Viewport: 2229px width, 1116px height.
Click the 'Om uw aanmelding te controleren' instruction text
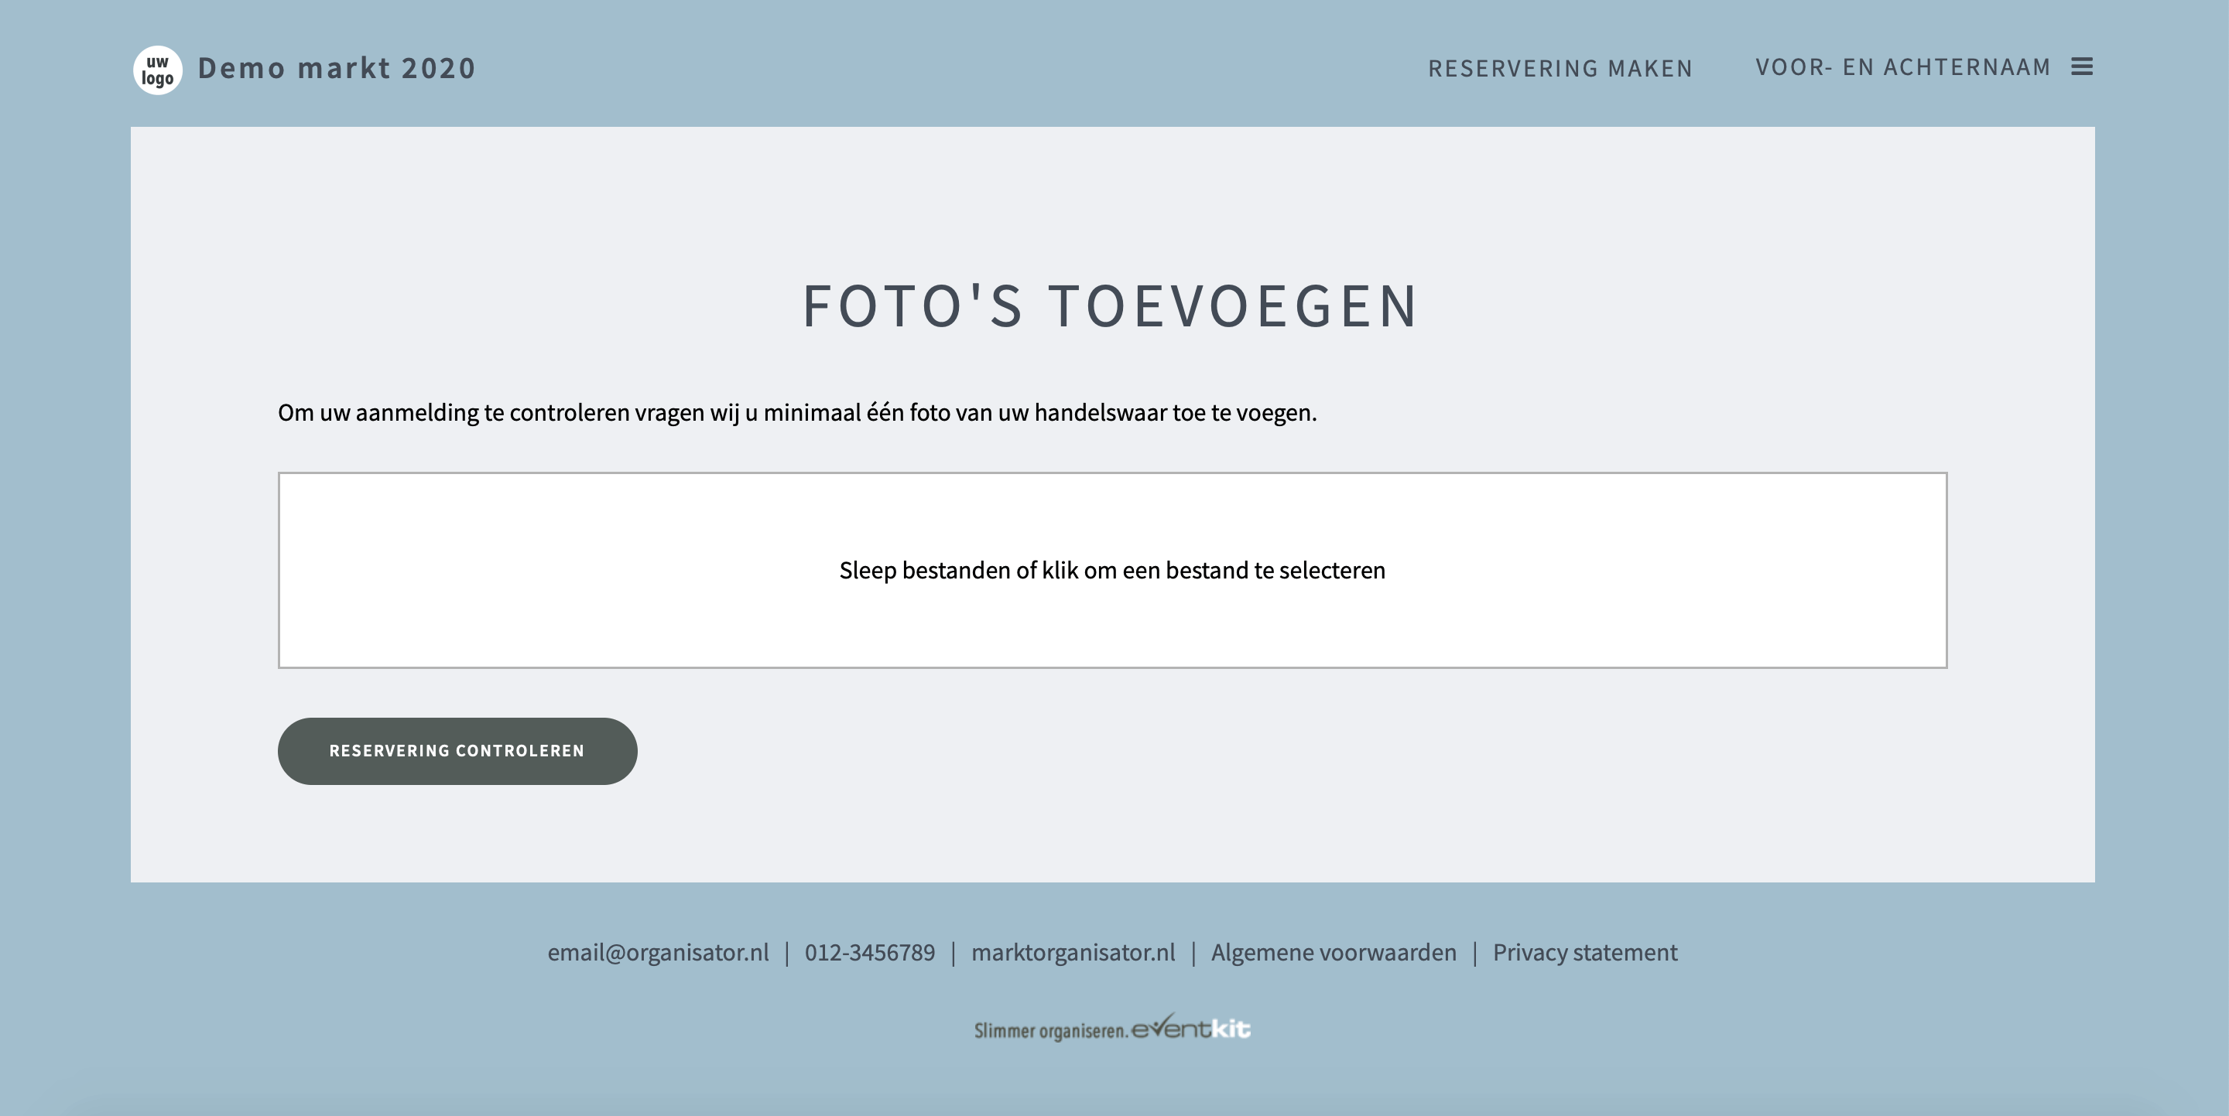(797, 413)
